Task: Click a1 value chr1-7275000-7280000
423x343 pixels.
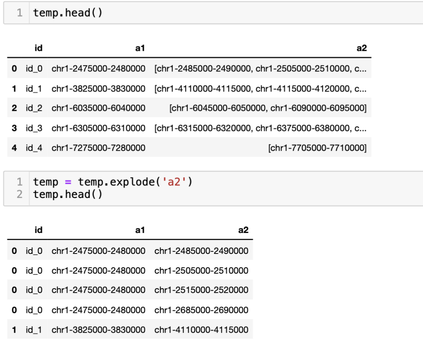Action: coord(99,148)
